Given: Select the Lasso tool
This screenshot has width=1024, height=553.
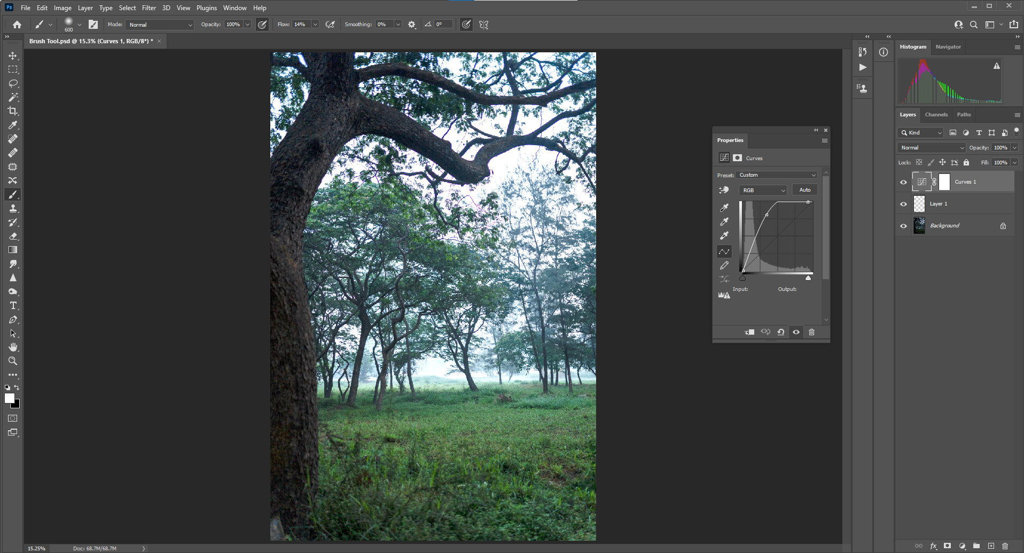Looking at the screenshot, I should [13, 84].
